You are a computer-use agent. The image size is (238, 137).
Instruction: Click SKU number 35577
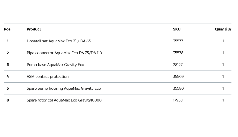[178, 41]
